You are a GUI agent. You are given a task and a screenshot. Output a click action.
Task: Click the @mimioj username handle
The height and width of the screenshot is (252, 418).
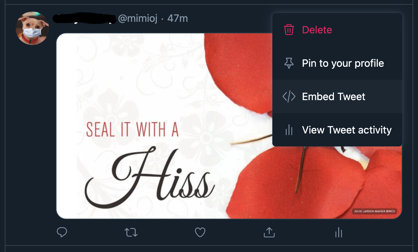coord(138,19)
